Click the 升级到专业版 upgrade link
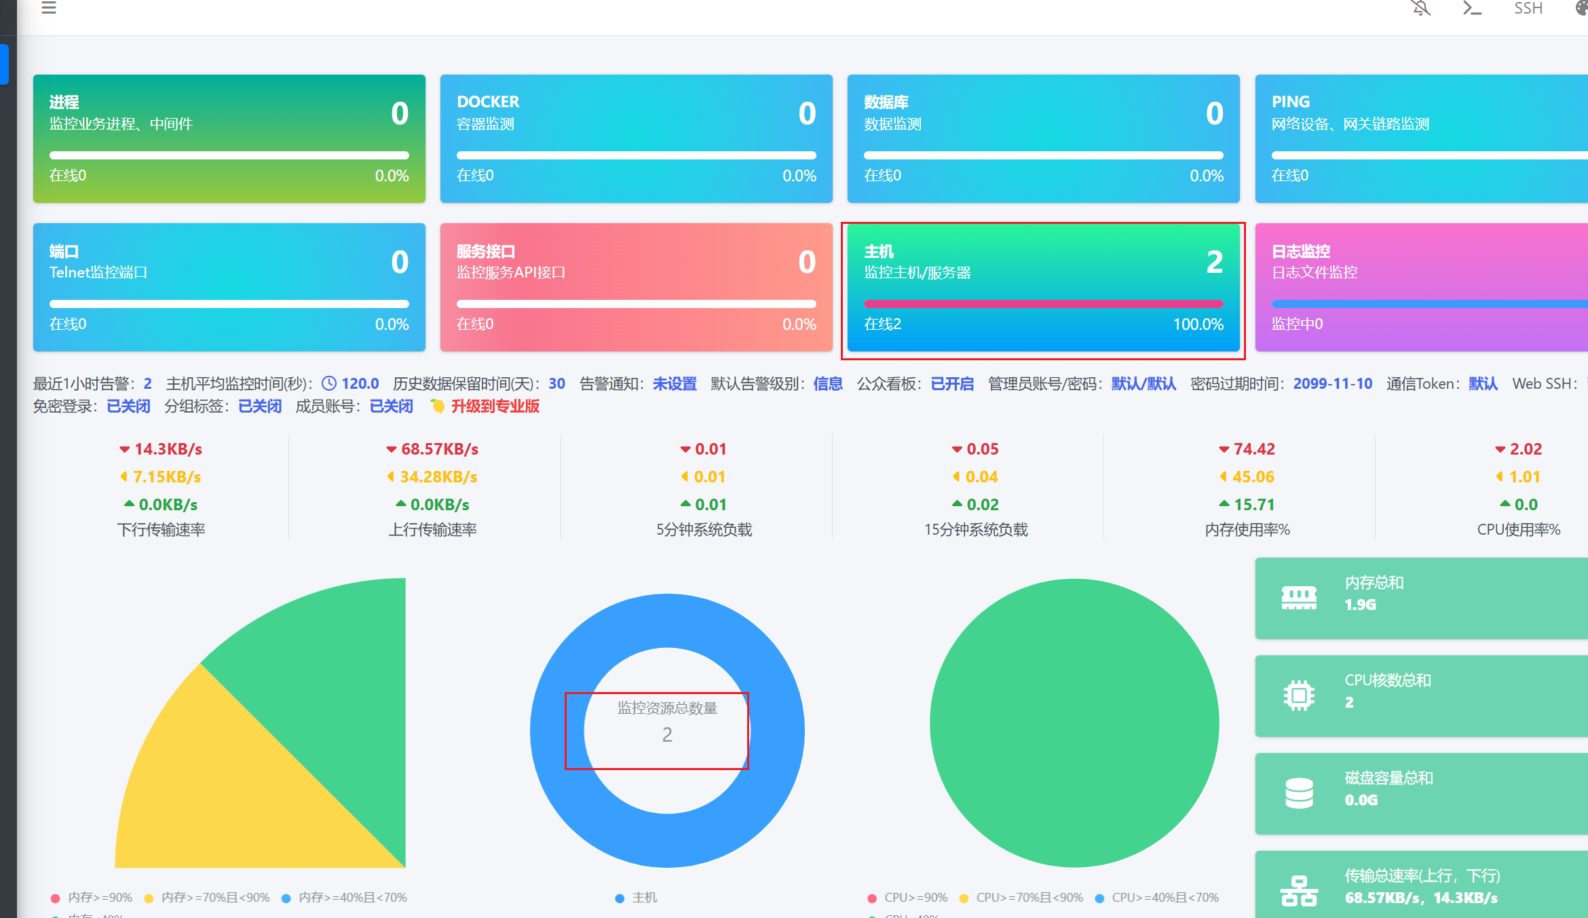This screenshot has height=918, width=1588. pyautogui.click(x=495, y=406)
